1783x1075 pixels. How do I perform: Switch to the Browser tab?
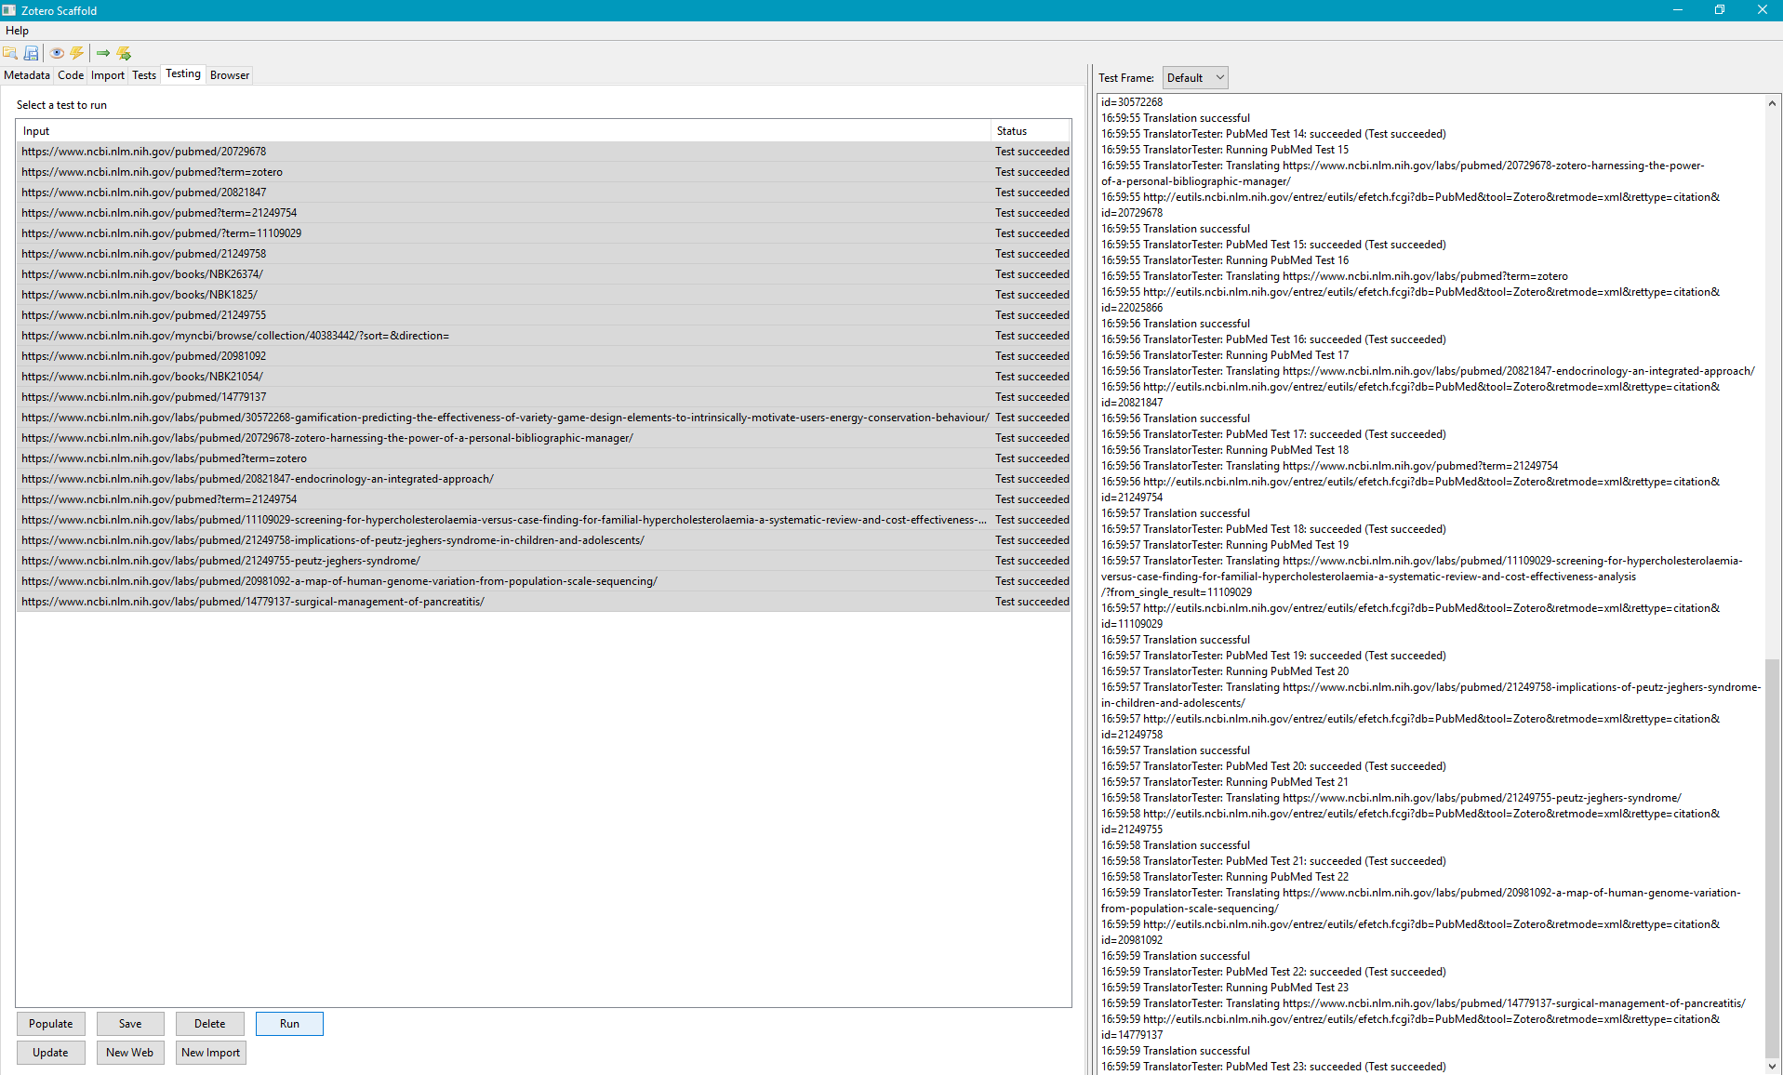pyautogui.click(x=230, y=75)
